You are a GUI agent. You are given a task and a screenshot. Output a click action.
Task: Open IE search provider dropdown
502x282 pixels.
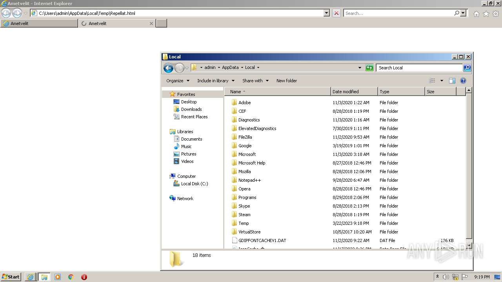[x=463, y=13]
